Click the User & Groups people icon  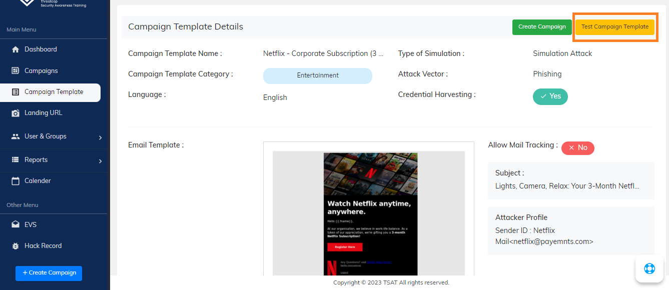(x=16, y=136)
